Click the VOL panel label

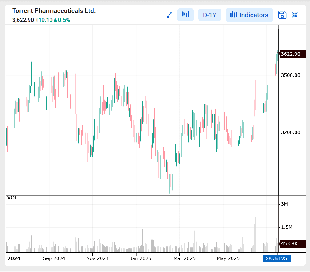[x=12, y=198]
